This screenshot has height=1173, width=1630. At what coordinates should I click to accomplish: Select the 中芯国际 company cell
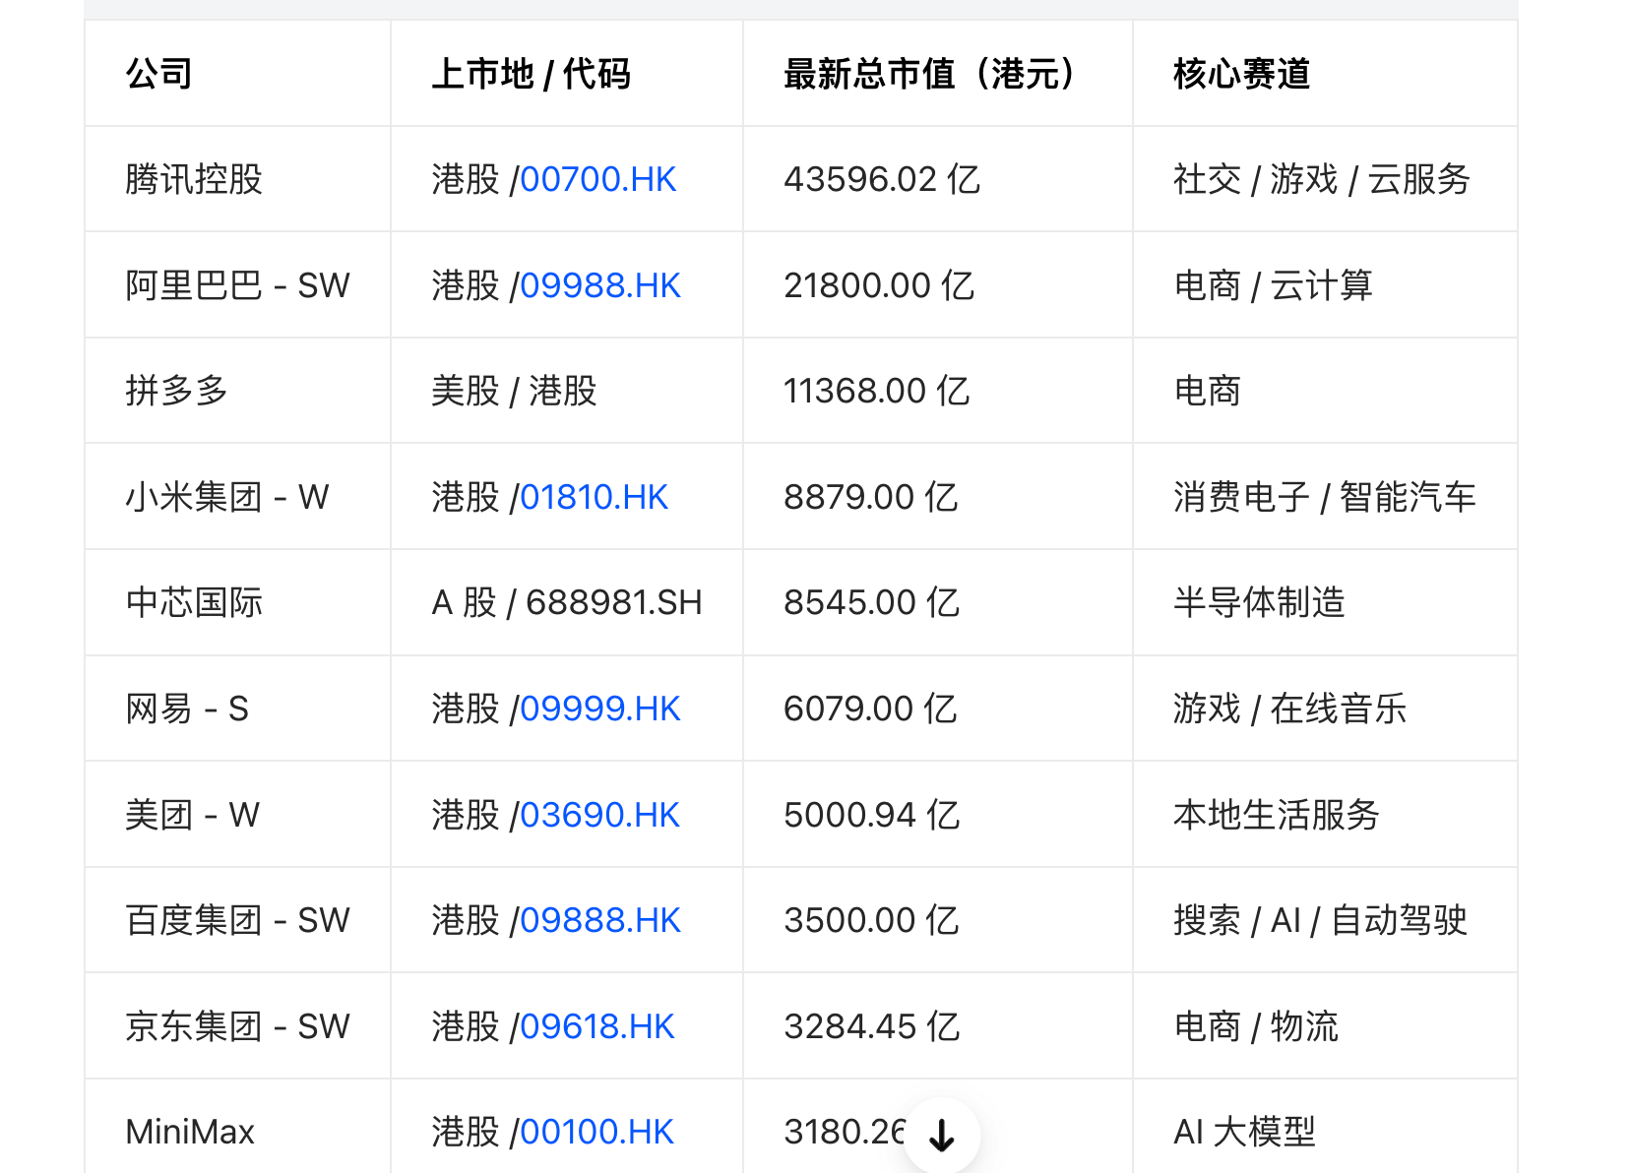(x=238, y=602)
